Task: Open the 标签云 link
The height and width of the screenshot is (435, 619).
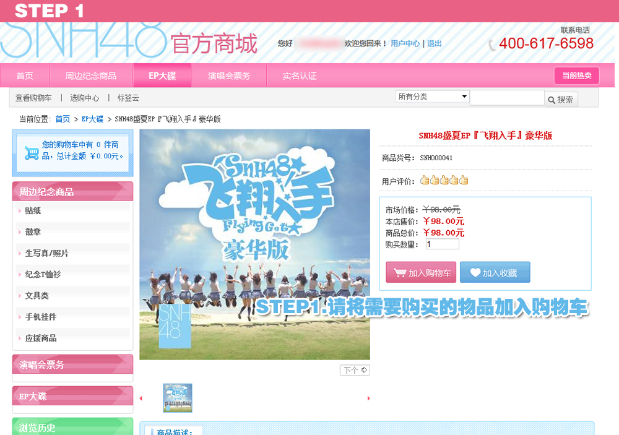Action: (128, 98)
